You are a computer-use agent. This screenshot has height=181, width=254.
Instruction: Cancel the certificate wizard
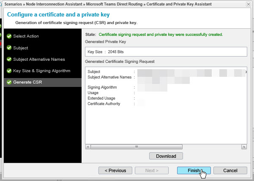[x=230, y=170]
